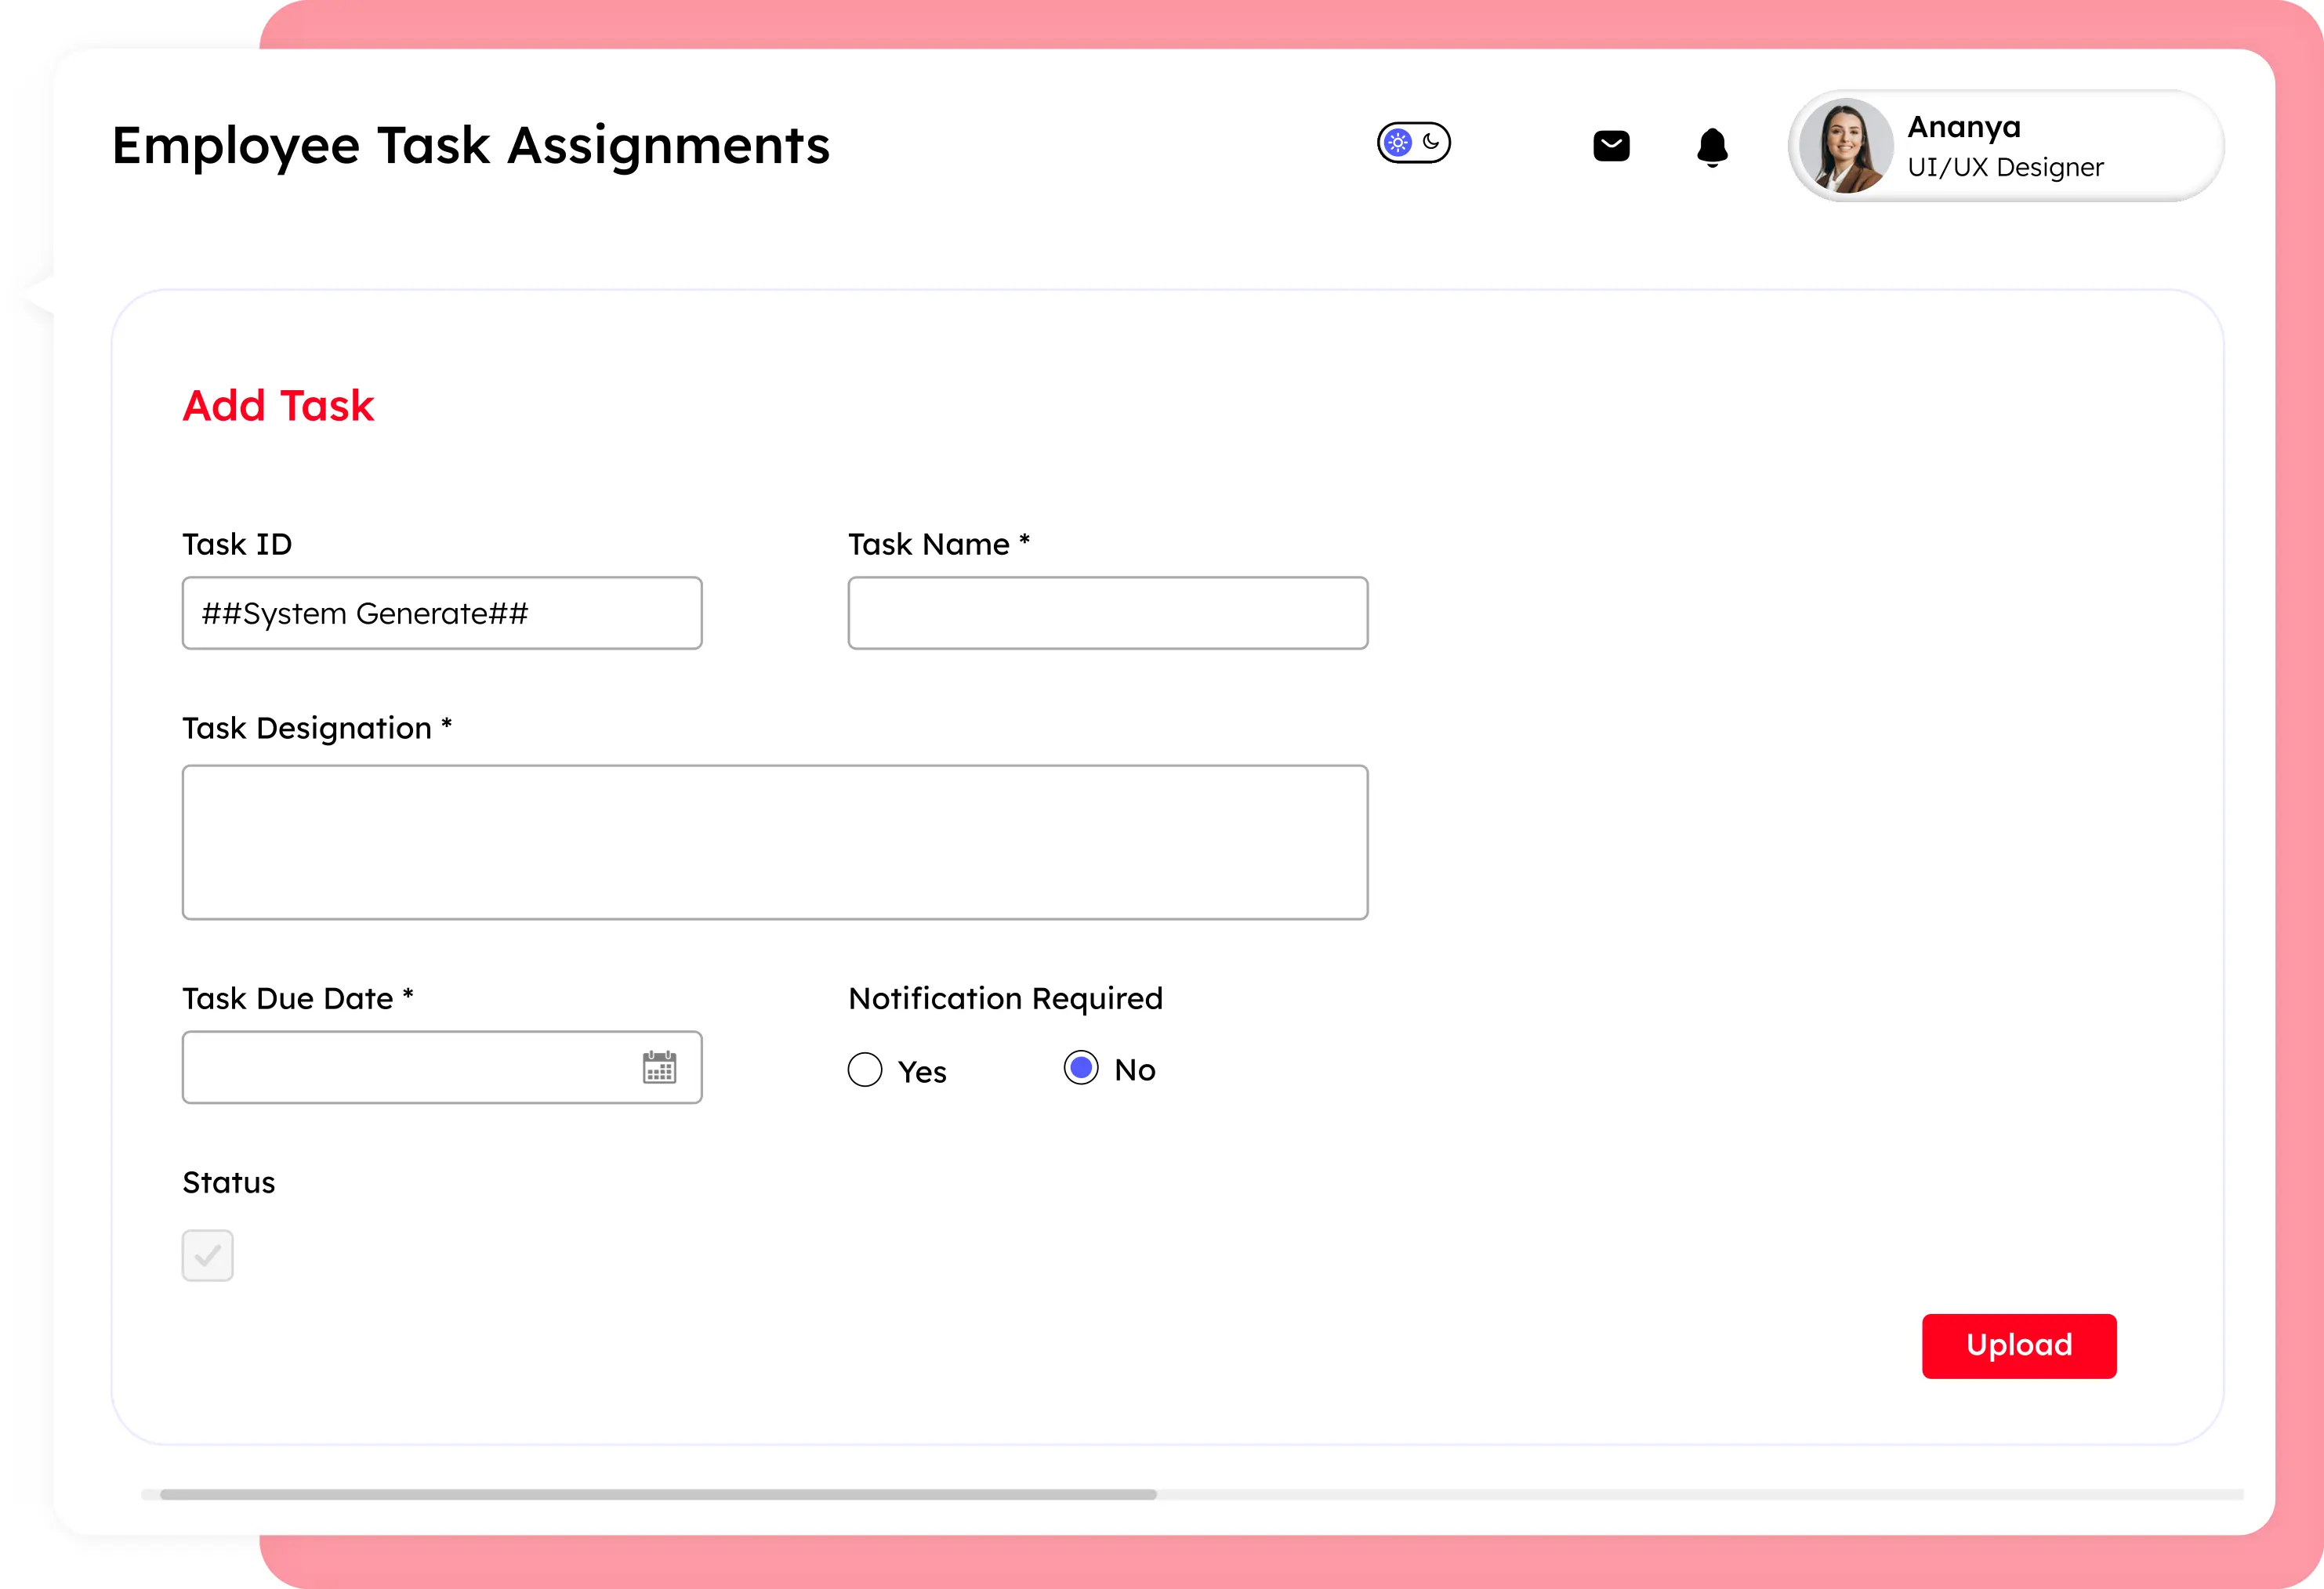This screenshot has width=2324, height=1589.
Task: Toggle the Status checkbox
Action: pyautogui.click(x=208, y=1255)
